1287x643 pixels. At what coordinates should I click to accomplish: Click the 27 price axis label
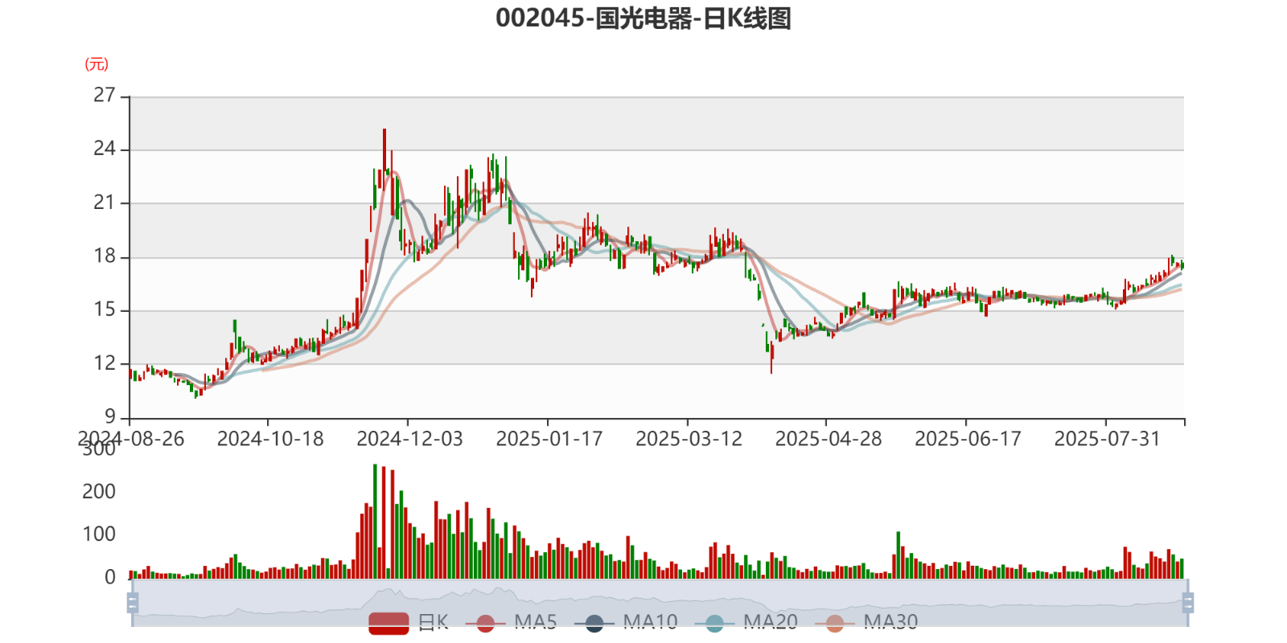tap(105, 95)
